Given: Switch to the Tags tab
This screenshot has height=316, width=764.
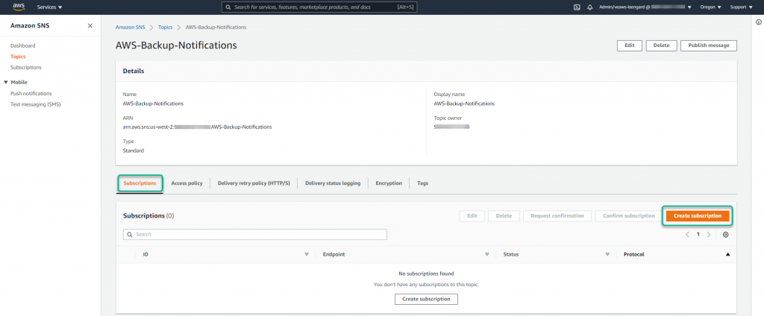Looking at the screenshot, I should 422,183.
